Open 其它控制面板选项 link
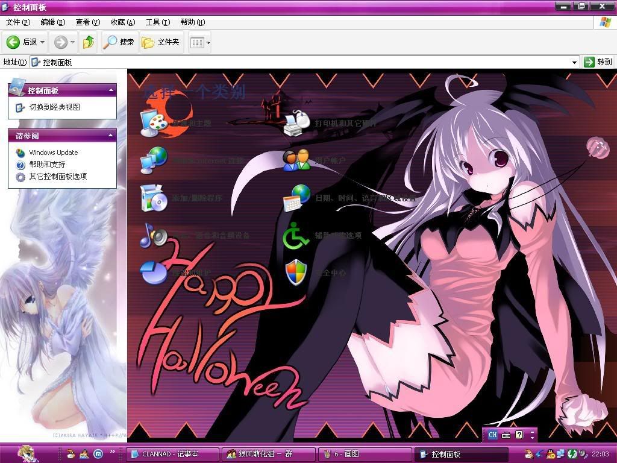This screenshot has height=463, width=617. click(x=58, y=177)
